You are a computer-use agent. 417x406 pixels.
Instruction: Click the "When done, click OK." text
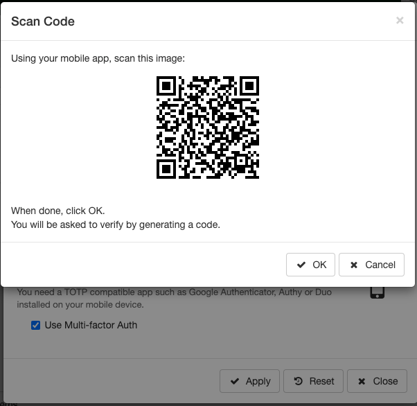[x=58, y=211]
